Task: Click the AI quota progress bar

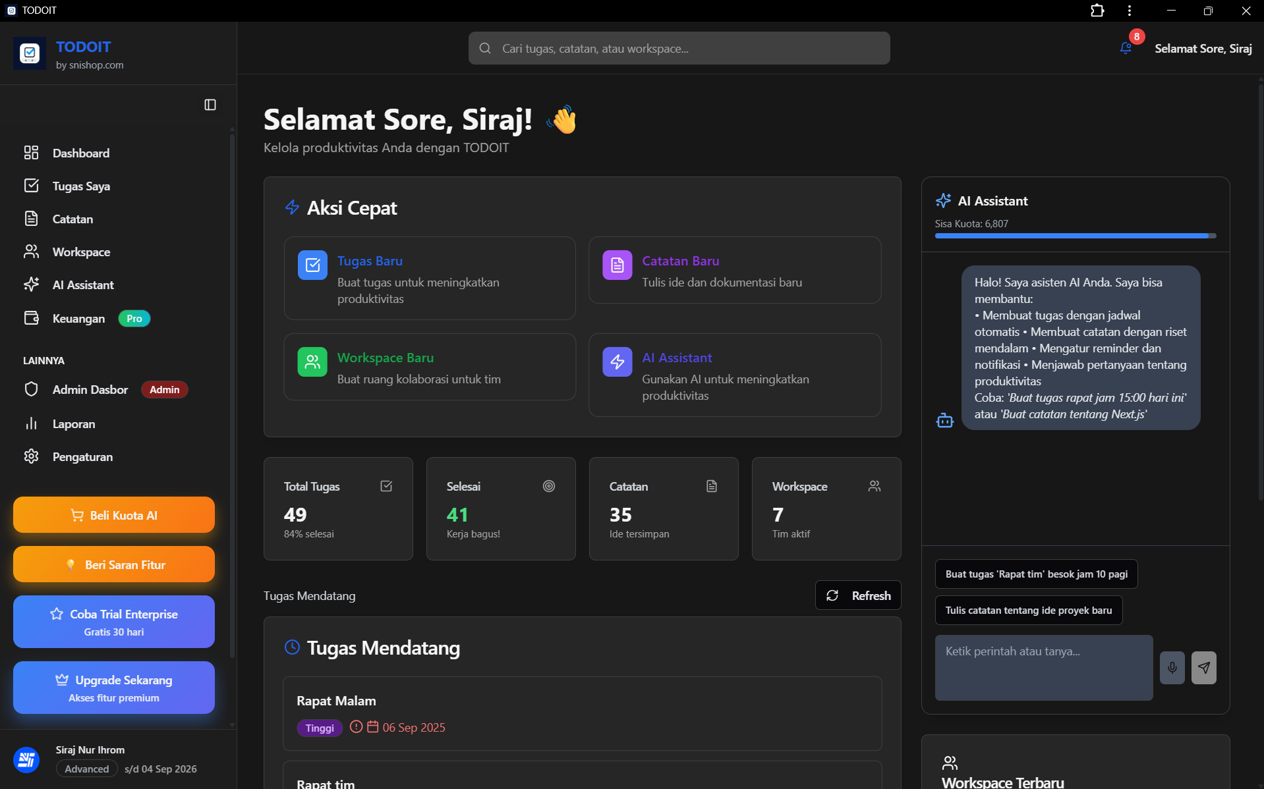Action: (x=1075, y=236)
